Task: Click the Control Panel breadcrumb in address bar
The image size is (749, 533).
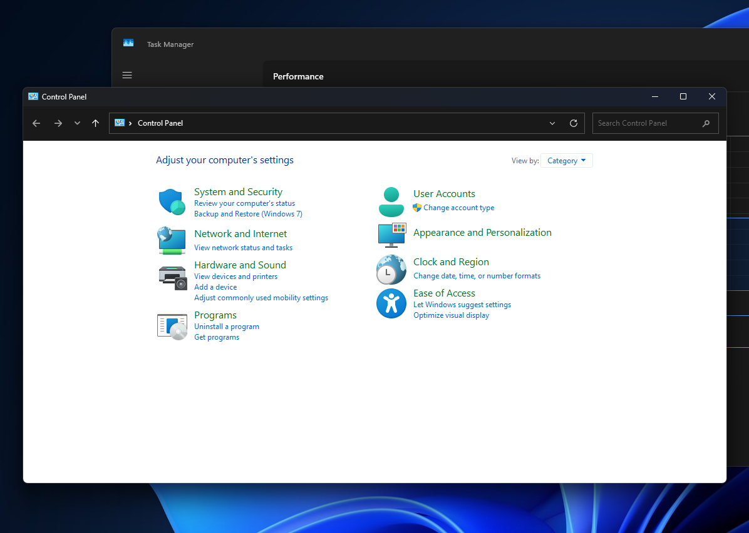Action: [x=160, y=123]
